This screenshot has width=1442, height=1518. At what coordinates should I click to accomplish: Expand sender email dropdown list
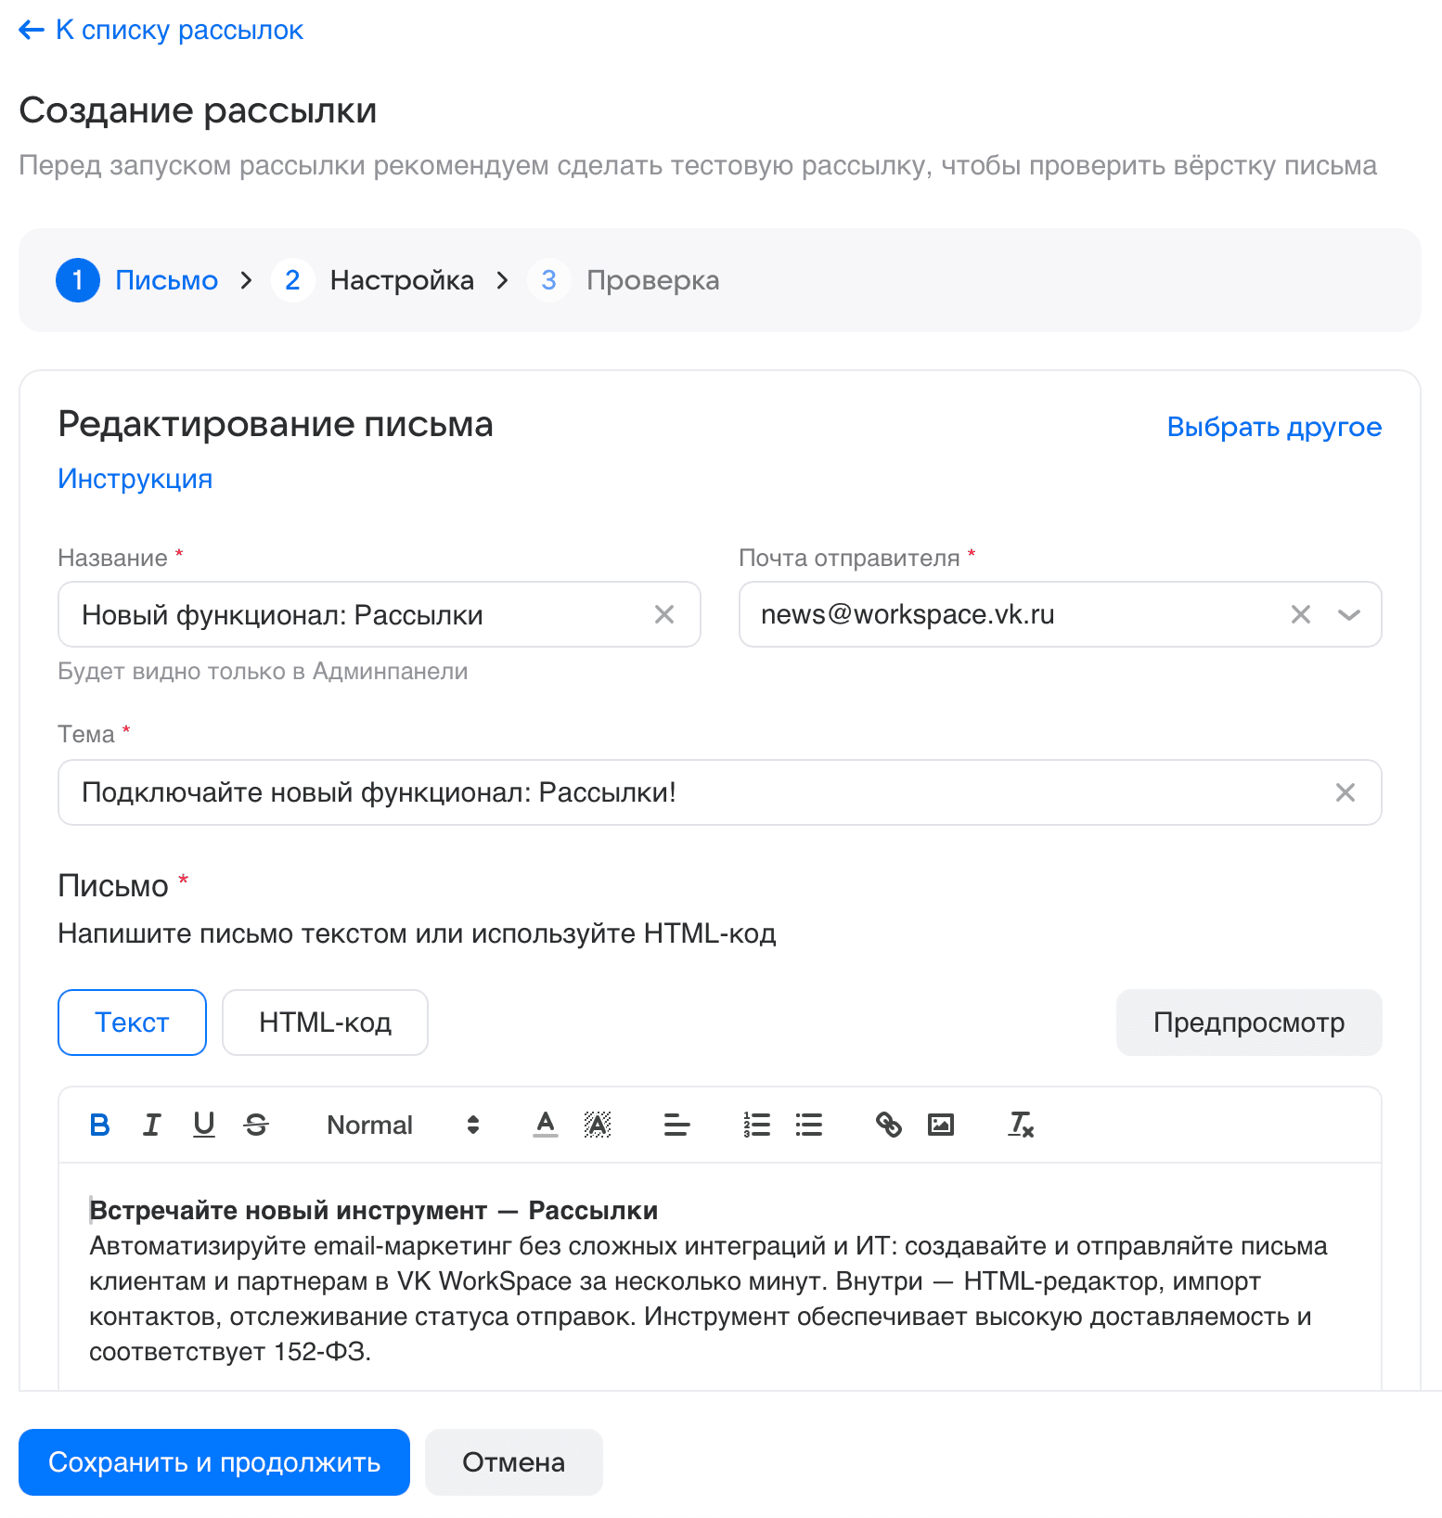coord(1348,614)
